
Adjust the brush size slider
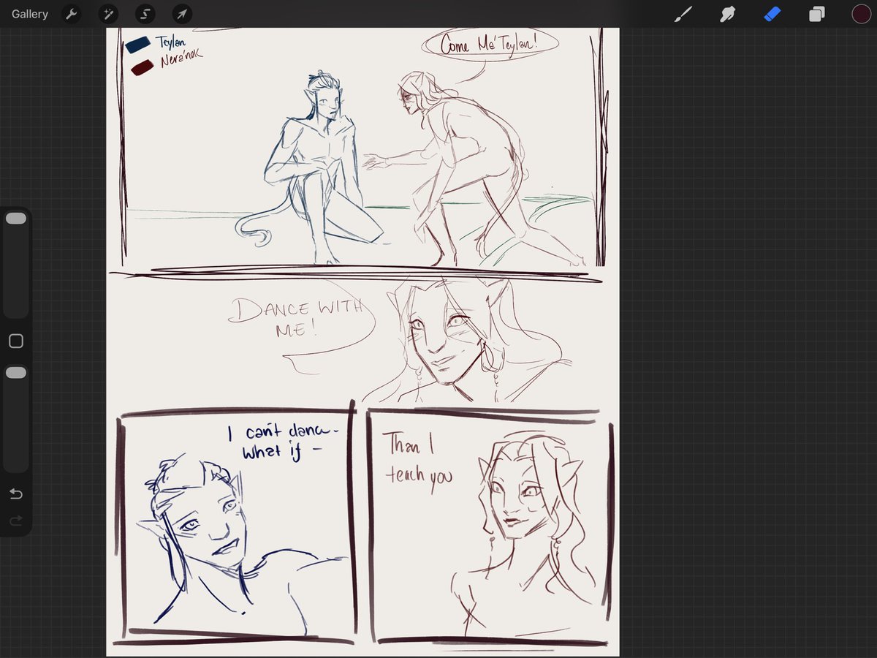(x=16, y=263)
